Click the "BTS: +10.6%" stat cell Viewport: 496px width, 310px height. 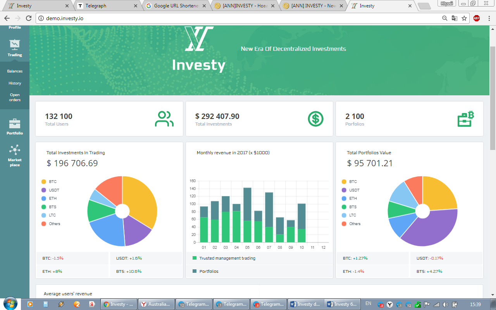[146, 271]
